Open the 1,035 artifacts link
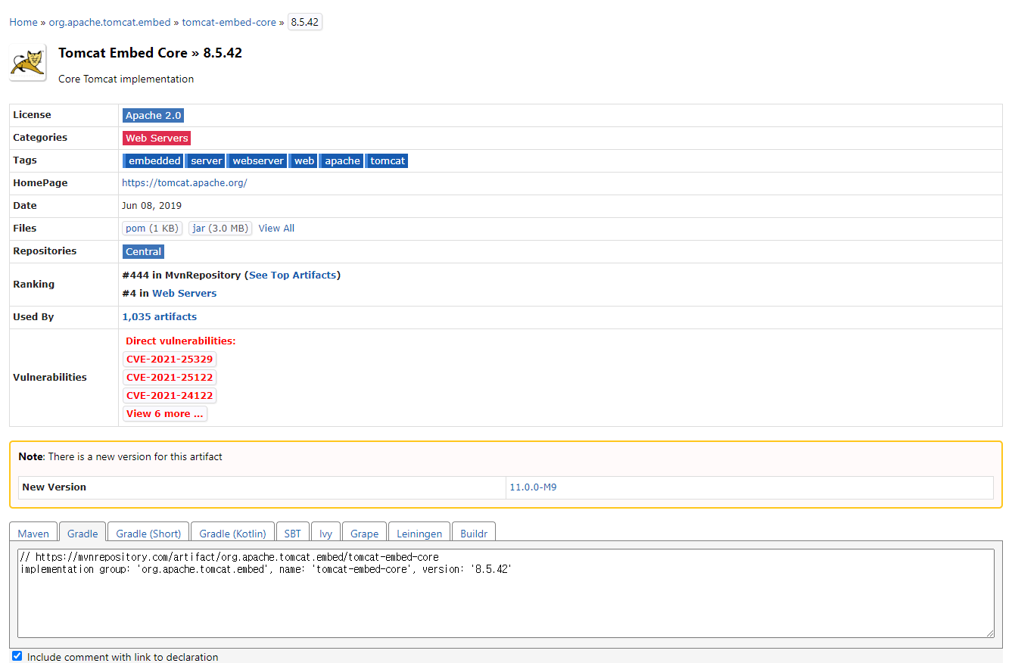The height and width of the screenshot is (663, 1012). pyautogui.click(x=160, y=316)
